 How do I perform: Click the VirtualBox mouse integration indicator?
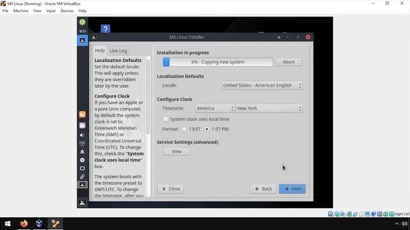click(386, 214)
